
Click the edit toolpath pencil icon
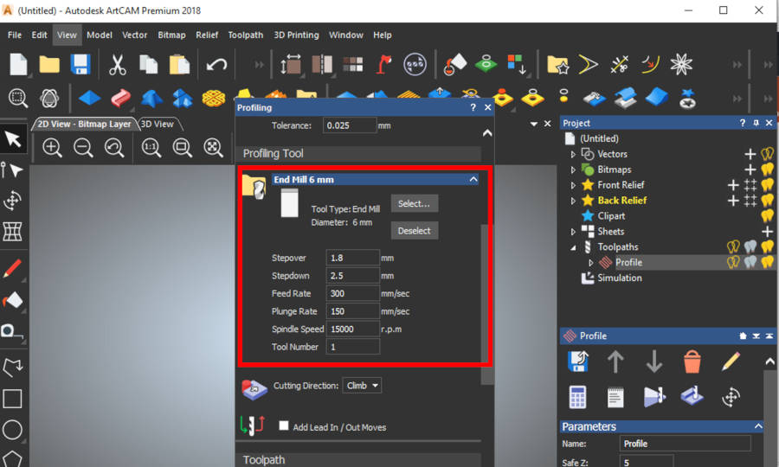pyautogui.click(x=731, y=361)
